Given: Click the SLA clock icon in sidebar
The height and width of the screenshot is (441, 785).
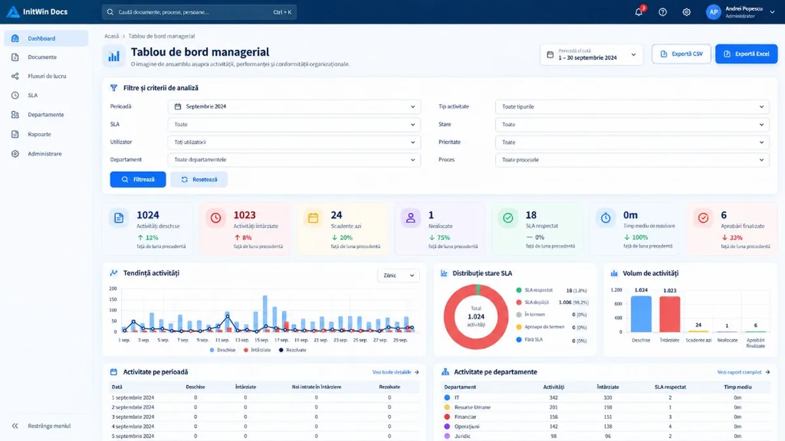Looking at the screenshot, I should tap(15, 95).
